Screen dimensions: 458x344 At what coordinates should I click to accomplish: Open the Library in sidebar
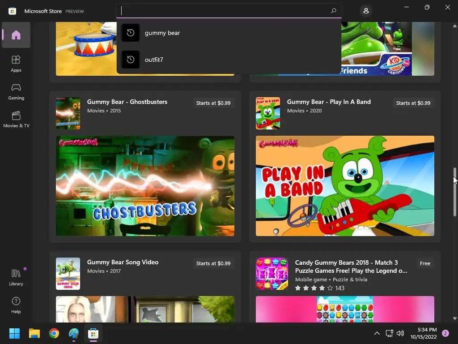click(x=16, y=277)
